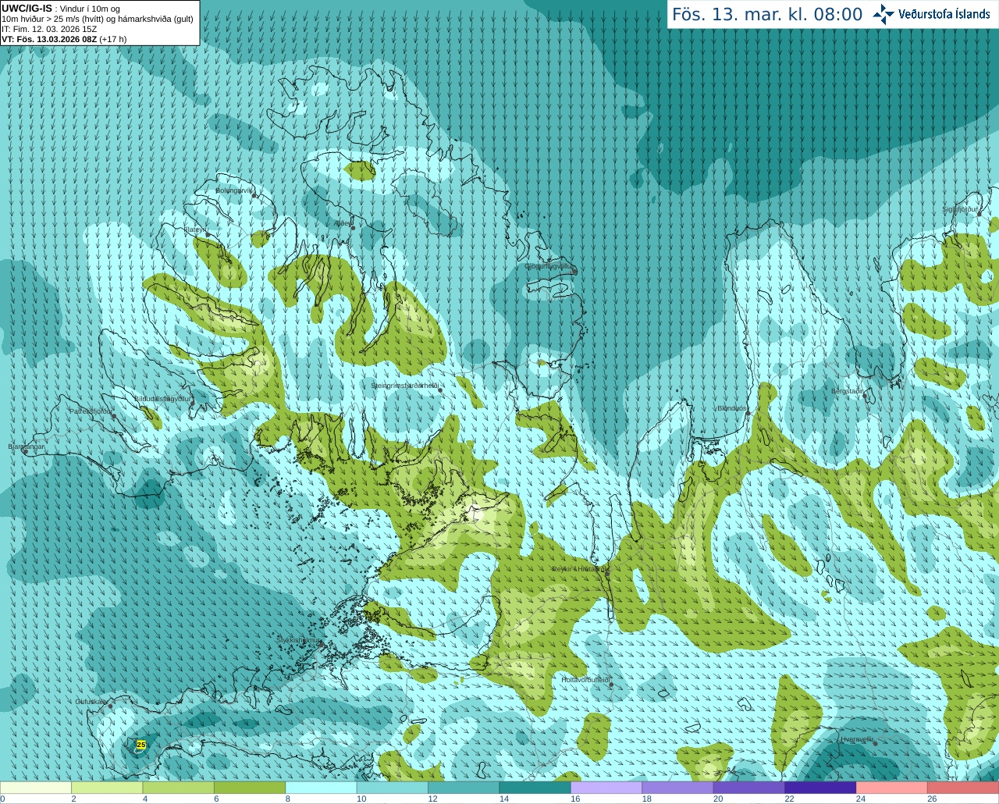This screenshot has width=999, height=804.
Task: Select the 24–26 m/s pink legend swatch
Action: coord(892,788)
